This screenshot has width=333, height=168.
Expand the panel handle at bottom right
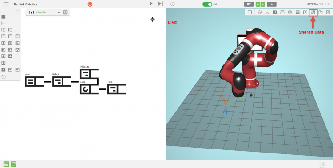[x=323, y=164]
